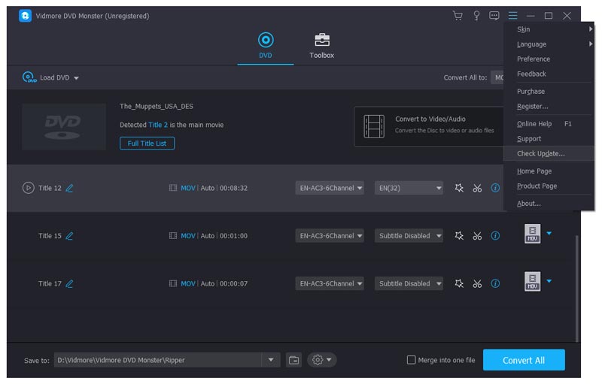
Task: Show info for Title 15
Action: coord(495,236)
